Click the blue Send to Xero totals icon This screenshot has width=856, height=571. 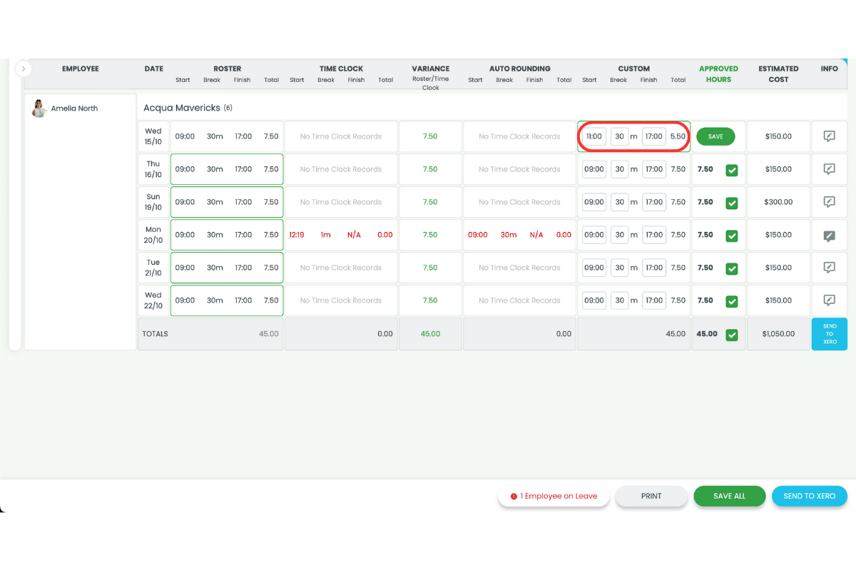pyautogui.click(x=829, y=333)
